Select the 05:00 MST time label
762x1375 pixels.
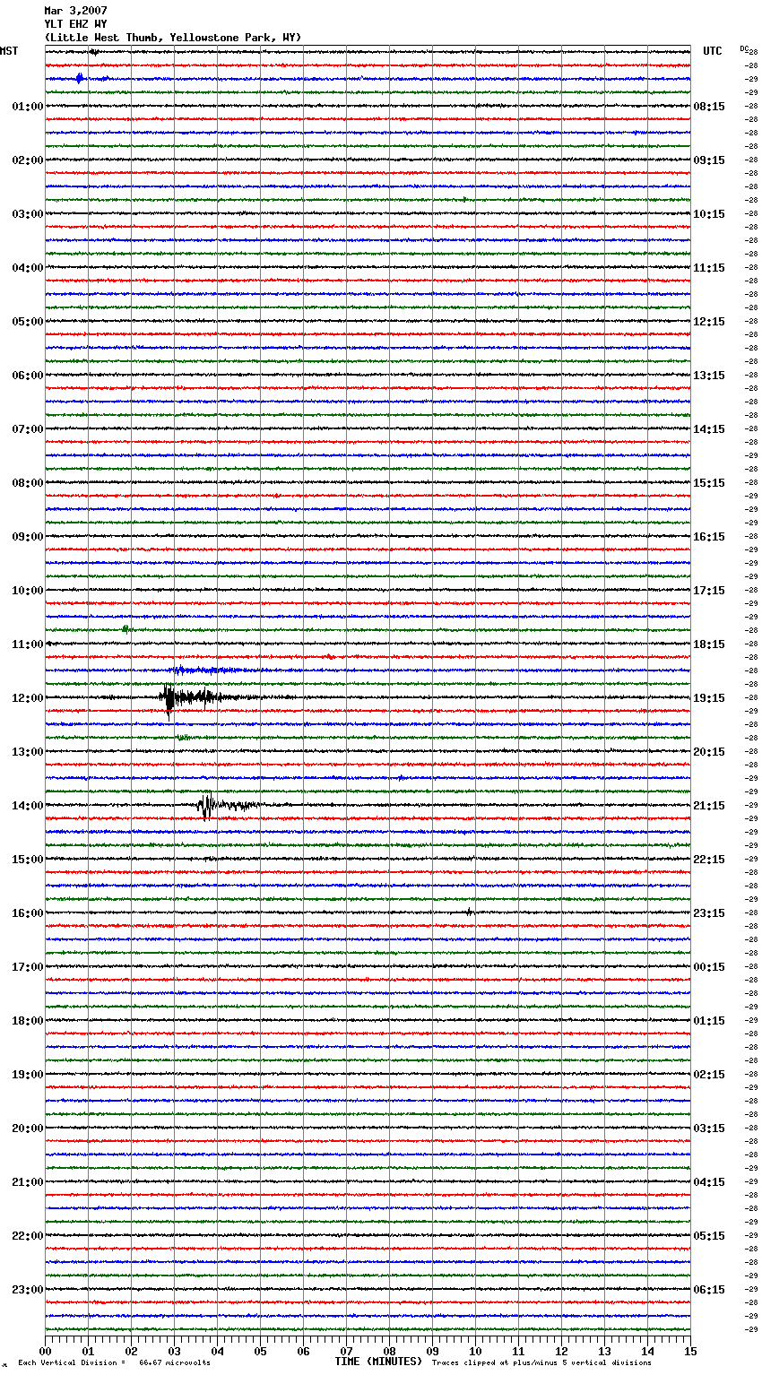[x=28, y=322]
